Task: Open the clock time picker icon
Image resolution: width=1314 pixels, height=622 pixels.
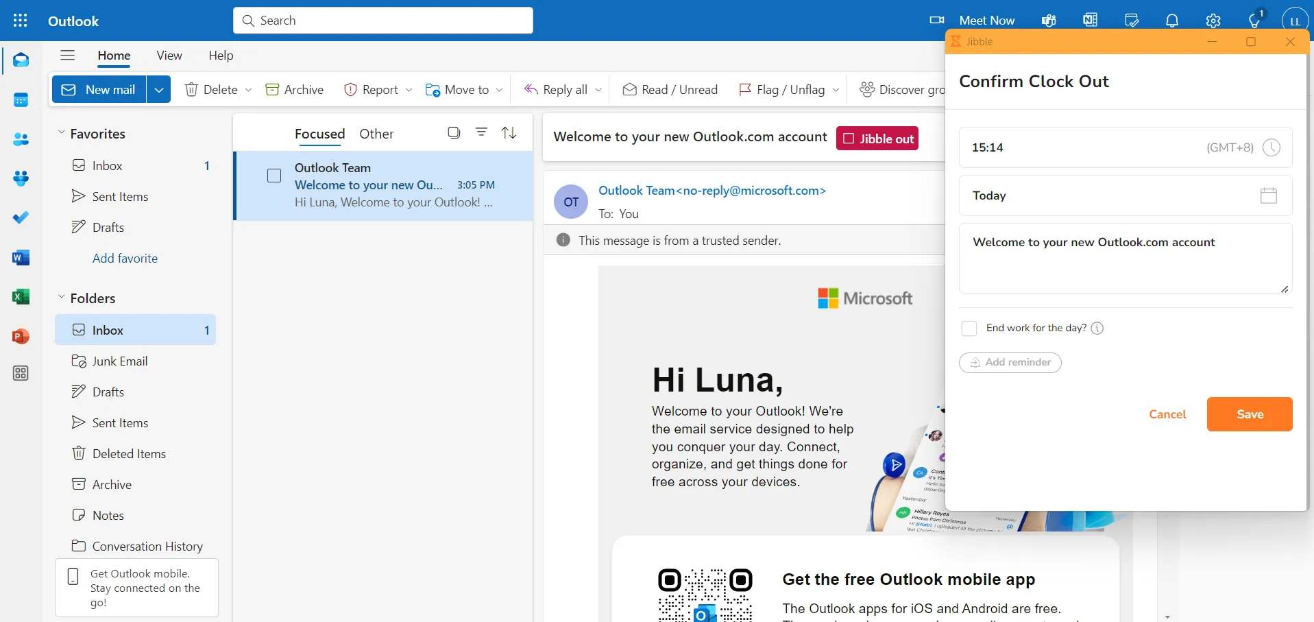Action: click(x=1271, y=147)
